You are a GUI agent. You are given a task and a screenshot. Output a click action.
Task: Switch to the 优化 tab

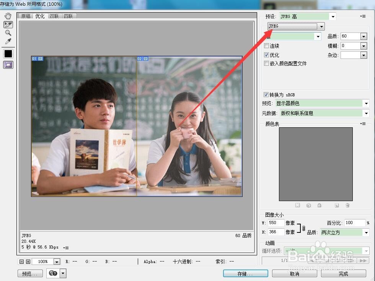40,16
